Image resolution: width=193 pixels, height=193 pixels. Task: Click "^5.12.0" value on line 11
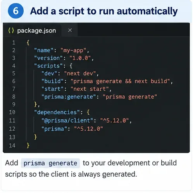(114, 121)
